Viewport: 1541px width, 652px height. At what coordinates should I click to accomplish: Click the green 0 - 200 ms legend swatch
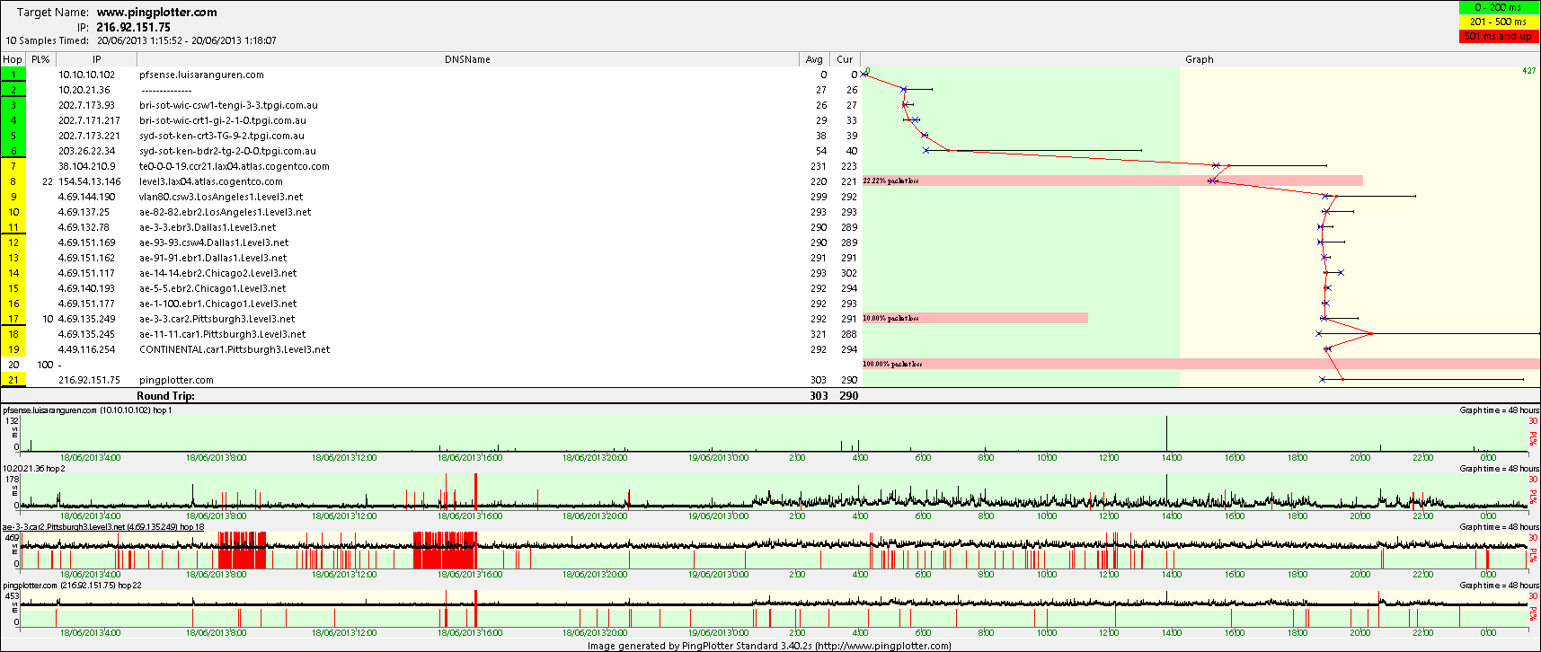point(1498,7)
